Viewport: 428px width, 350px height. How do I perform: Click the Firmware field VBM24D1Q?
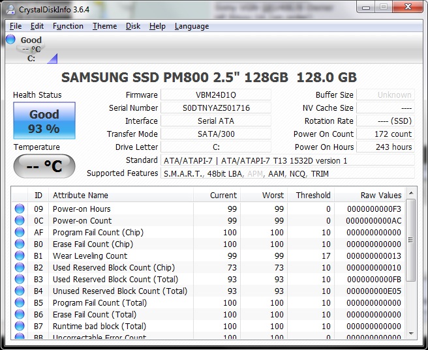click(216, 95)
